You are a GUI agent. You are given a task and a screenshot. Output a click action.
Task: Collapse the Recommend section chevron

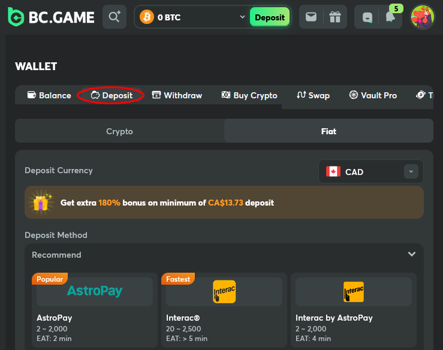(412, 254)
